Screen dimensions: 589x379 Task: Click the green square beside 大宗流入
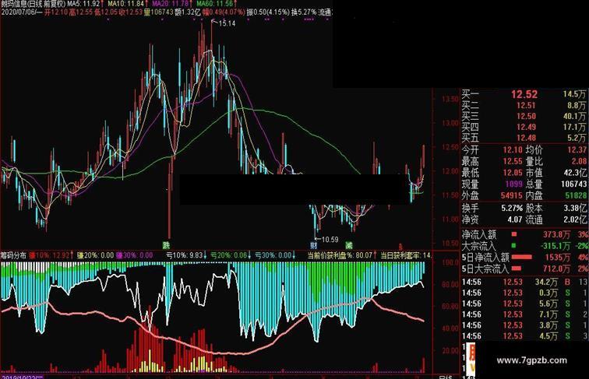tap(514, 246)
